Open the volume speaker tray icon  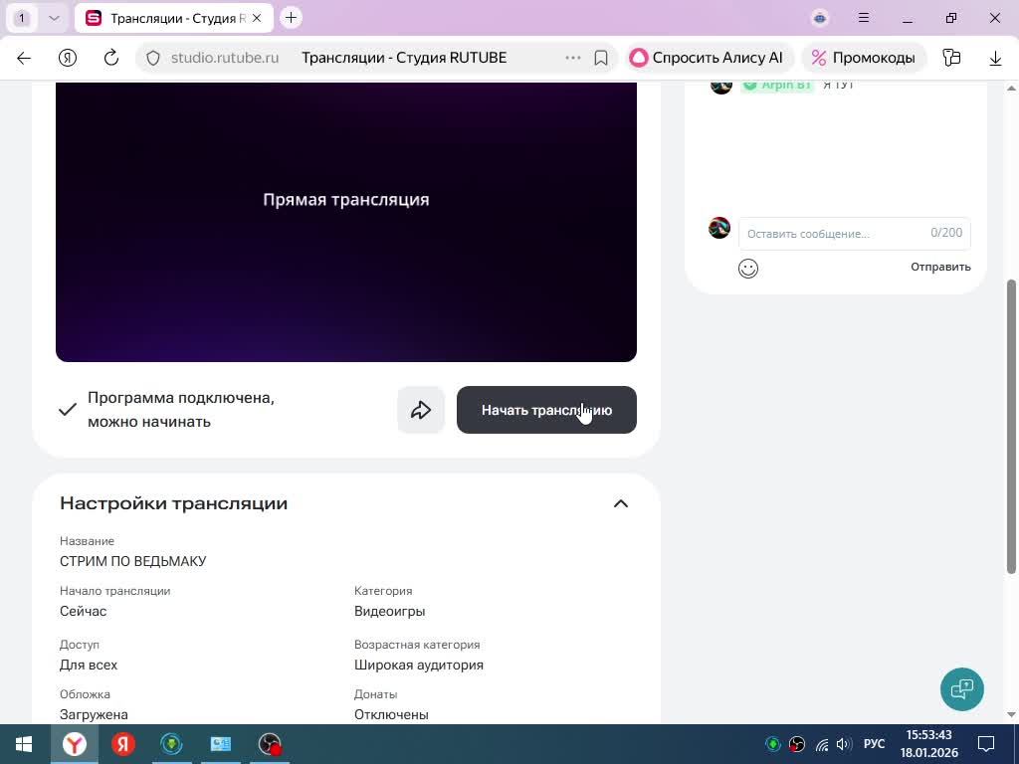click(844, 744)
